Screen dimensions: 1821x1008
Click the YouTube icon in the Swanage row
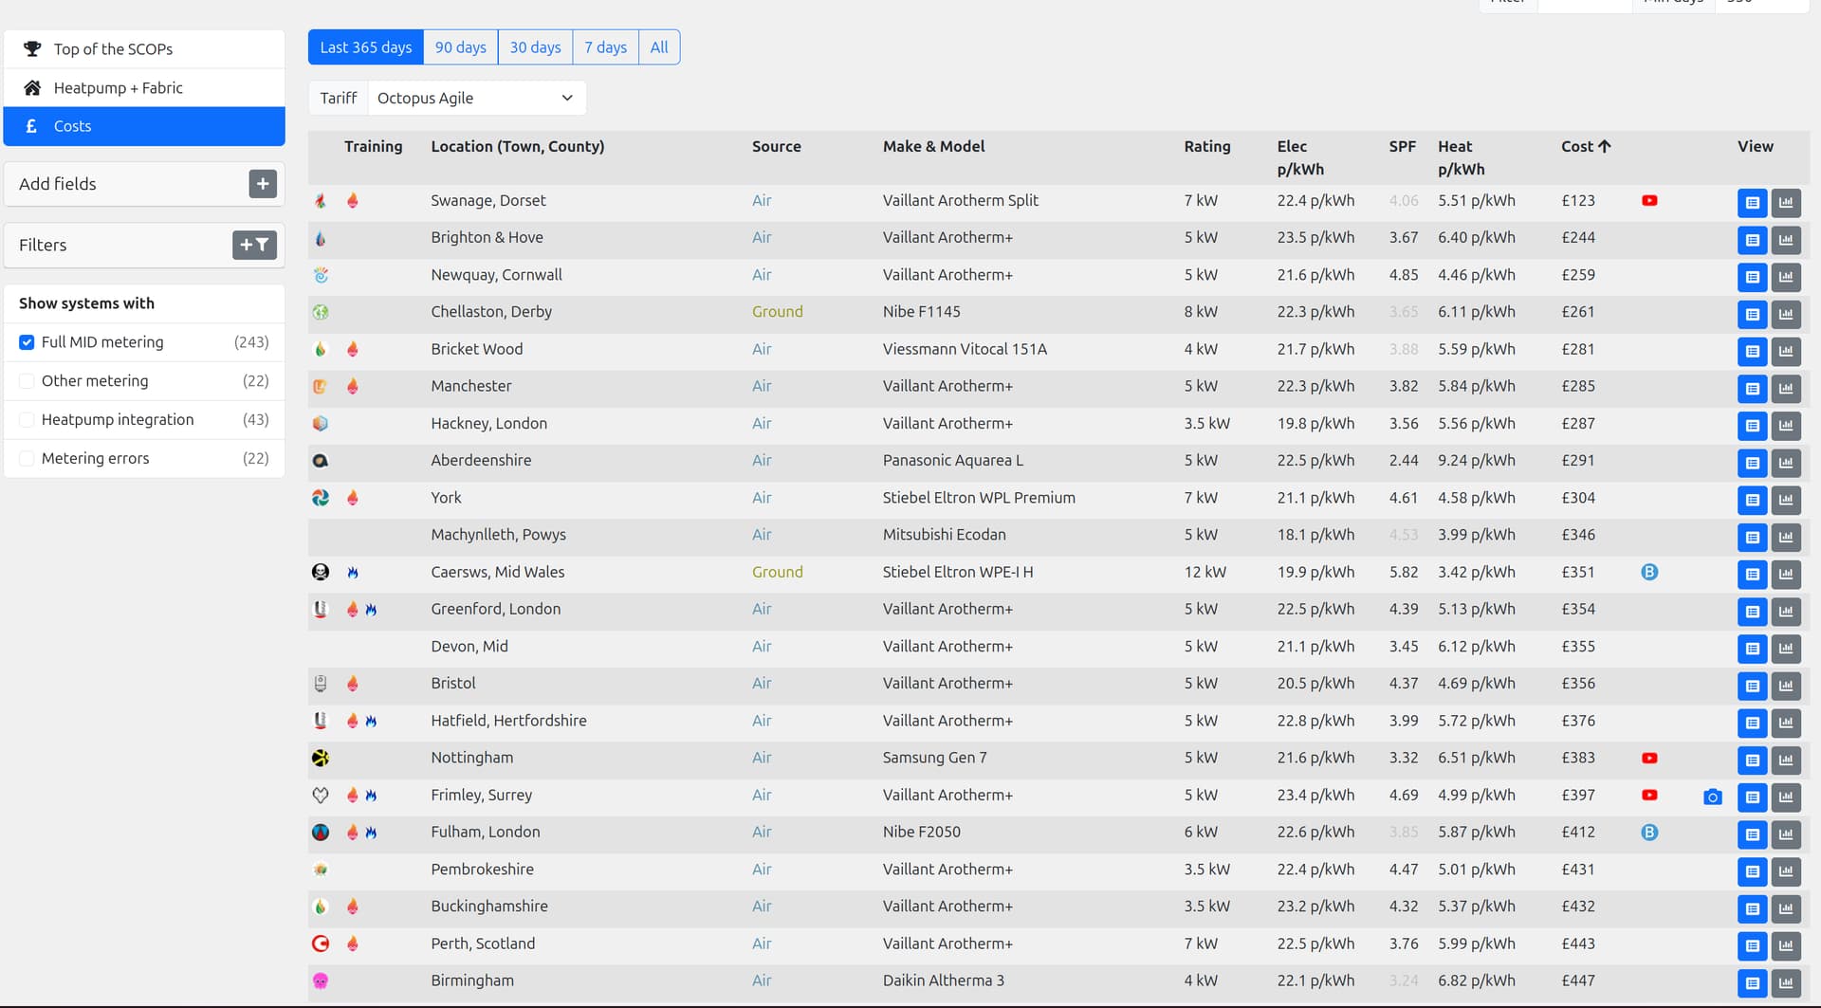(x=1649, y=200)
